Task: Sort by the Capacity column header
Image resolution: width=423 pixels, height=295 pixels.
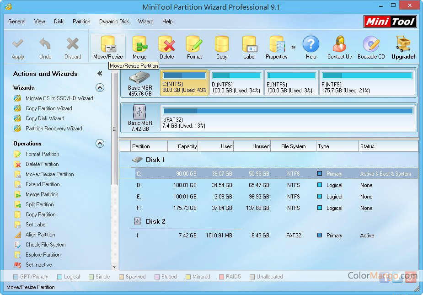Action: tap(182, 146)
